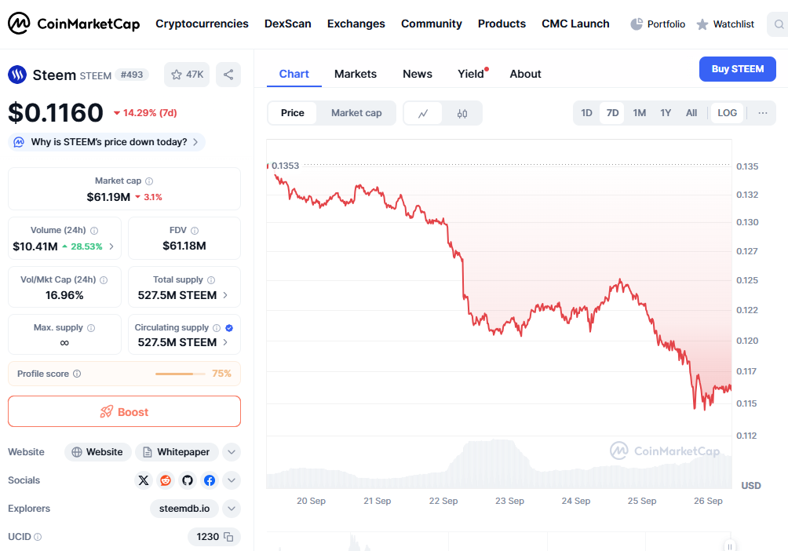The width and height of the screenshot is (788, 551).
Task: Expand the Explorers dropdown chevron
Action: pyautogui.click(x=231, y=509)
